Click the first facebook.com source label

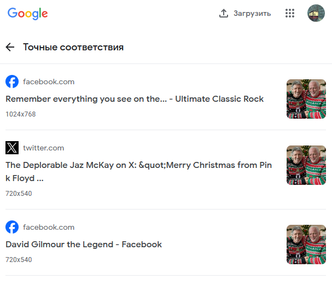[49, 82]
